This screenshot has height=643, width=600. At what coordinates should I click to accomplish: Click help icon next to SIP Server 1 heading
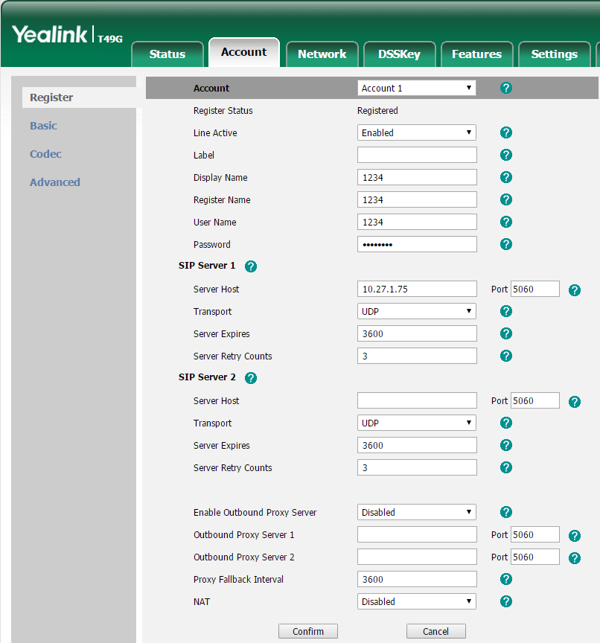(251, 266)
